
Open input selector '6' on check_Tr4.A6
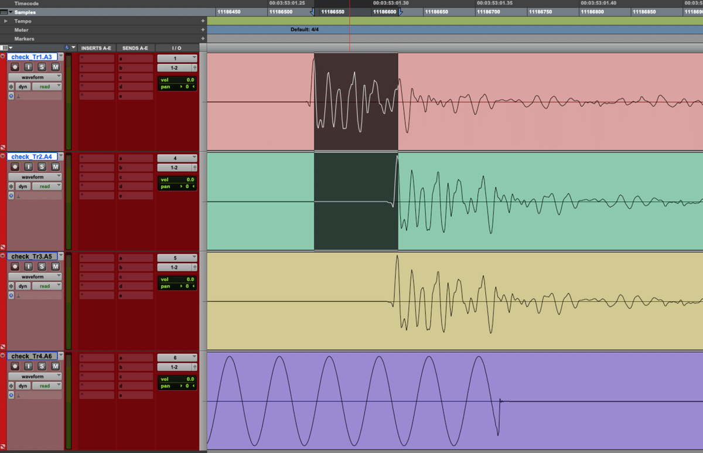pos(177,357)
